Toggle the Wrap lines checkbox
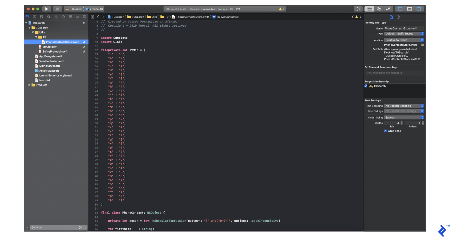 tap(385, 131)
